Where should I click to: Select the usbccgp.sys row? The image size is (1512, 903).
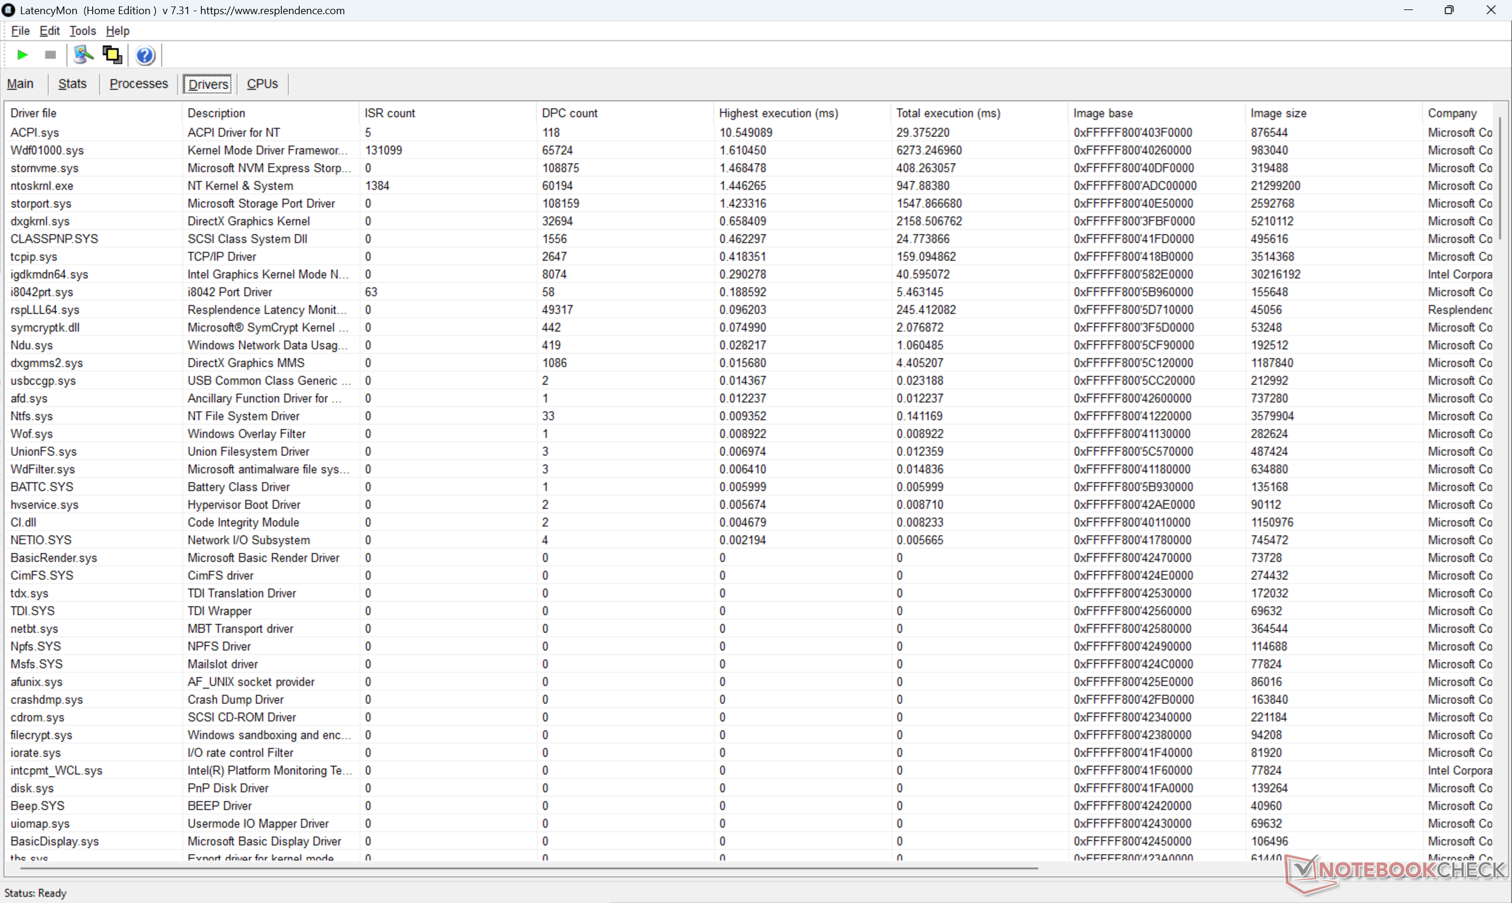point(748,380)
